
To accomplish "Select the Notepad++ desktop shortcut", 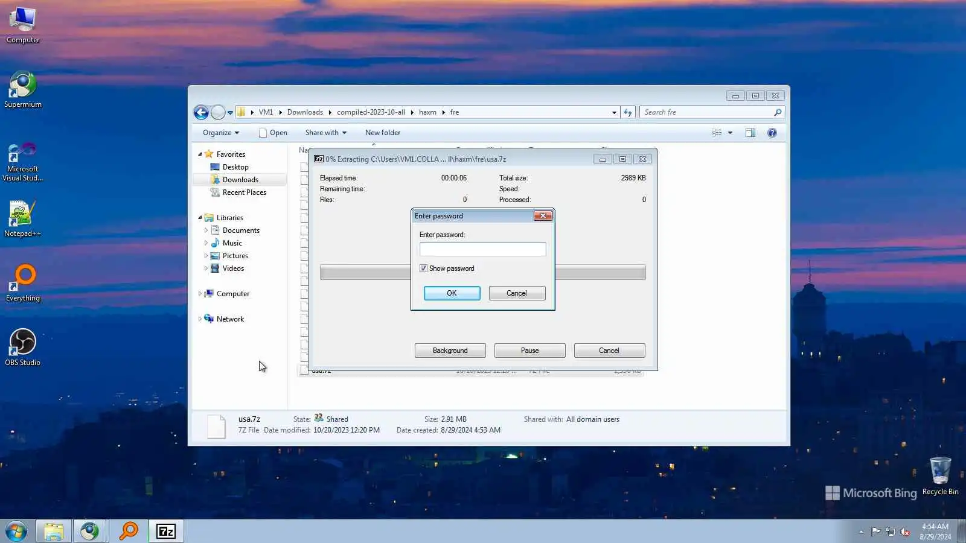I will click(23, 219).
